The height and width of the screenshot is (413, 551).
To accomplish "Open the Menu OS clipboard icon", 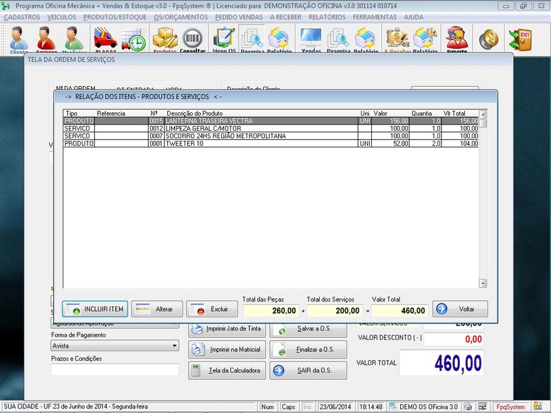I will coord(224,39).
